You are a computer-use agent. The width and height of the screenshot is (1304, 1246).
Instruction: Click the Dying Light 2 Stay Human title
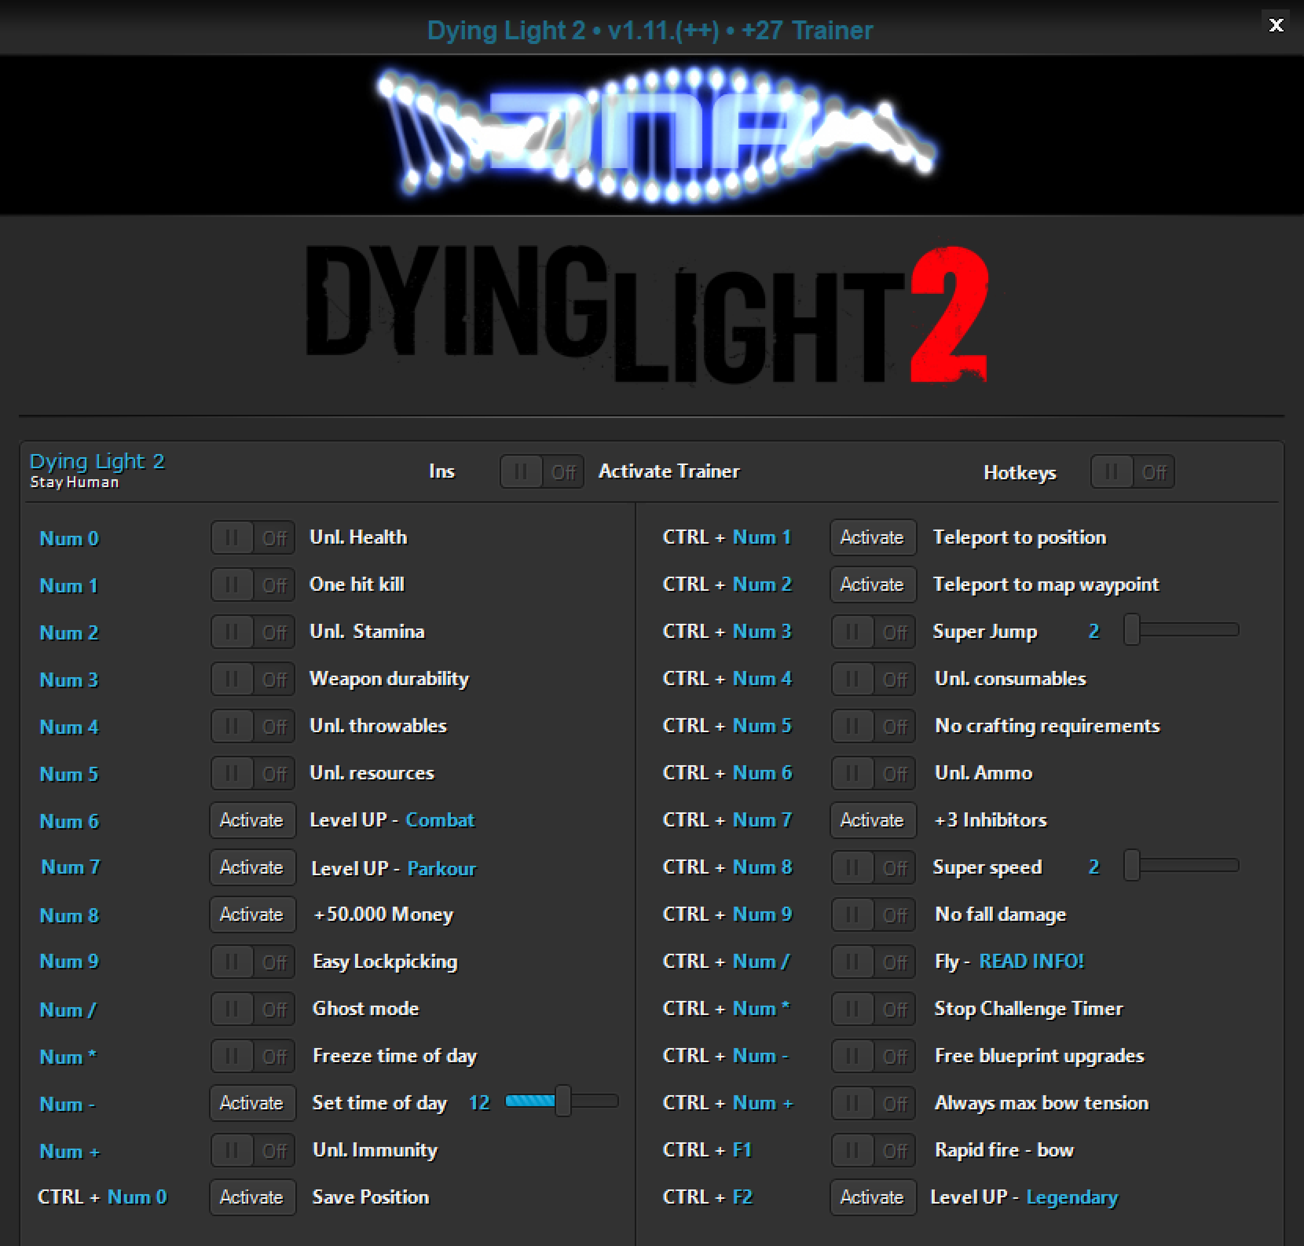click(x=97, y=470)
